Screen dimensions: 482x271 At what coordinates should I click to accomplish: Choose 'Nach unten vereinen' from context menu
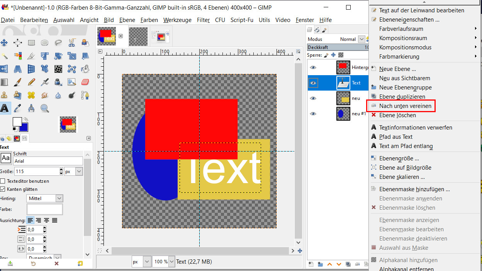[405, 106]
